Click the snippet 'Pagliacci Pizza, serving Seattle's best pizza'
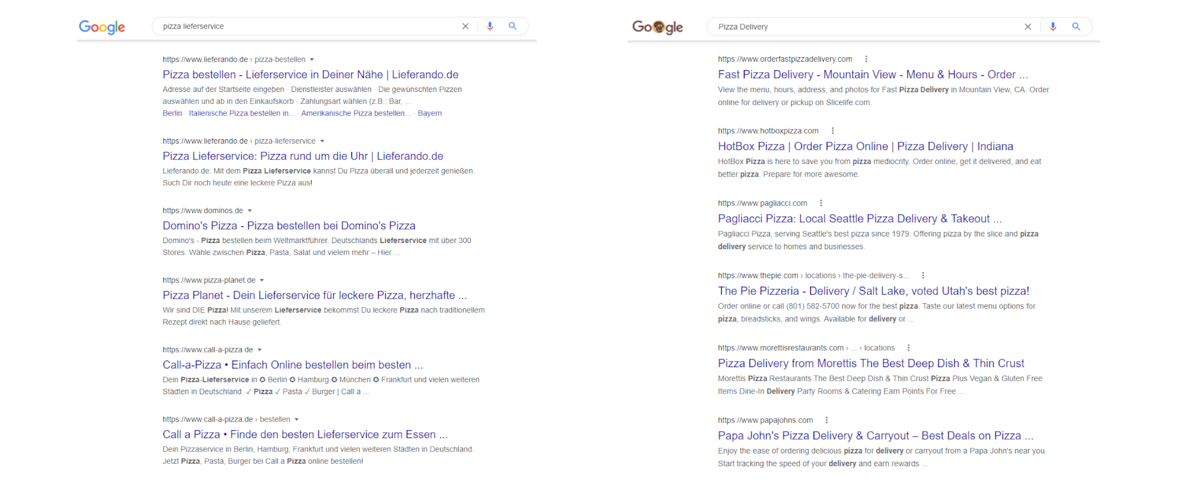The width and height of the screenshot is (1177, 487). pos(878,240)
